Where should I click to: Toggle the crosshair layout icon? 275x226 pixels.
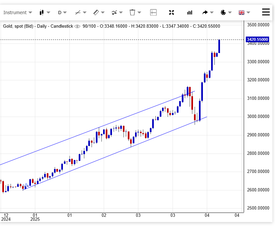tap(153, 13)
